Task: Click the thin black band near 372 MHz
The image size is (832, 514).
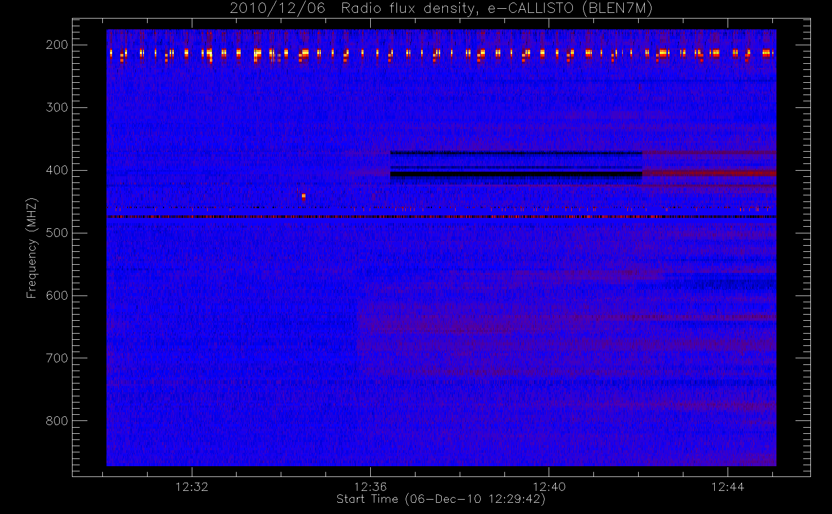Action: pos(516,153)
